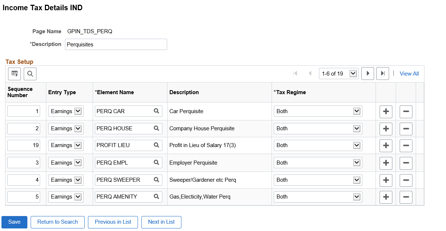446x231 pixels.
Task: Open the lookup for PERQ CAR element
Action: 156,111
